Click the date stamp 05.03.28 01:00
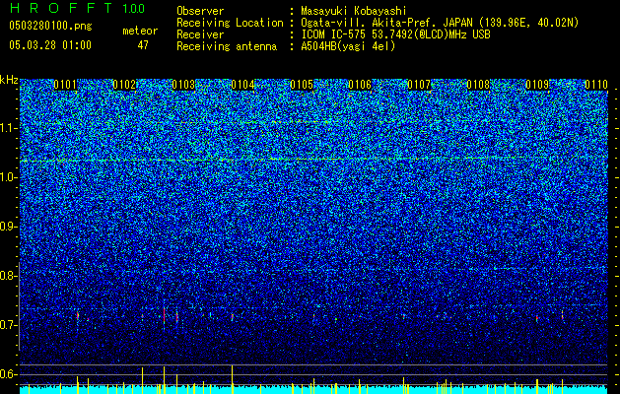 50,45
